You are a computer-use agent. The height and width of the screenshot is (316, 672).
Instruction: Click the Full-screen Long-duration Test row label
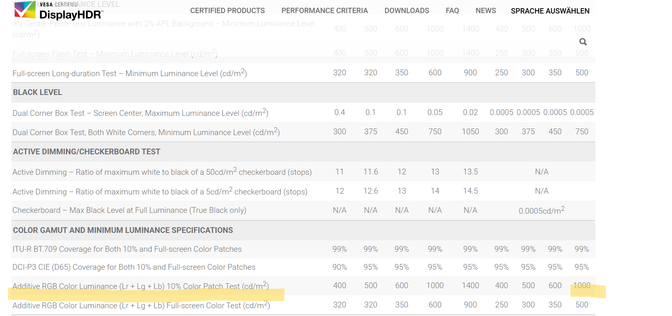click(129, 73)
